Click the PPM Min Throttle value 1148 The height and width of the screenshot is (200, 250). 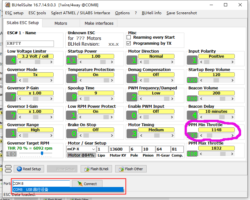pos(216,130)
